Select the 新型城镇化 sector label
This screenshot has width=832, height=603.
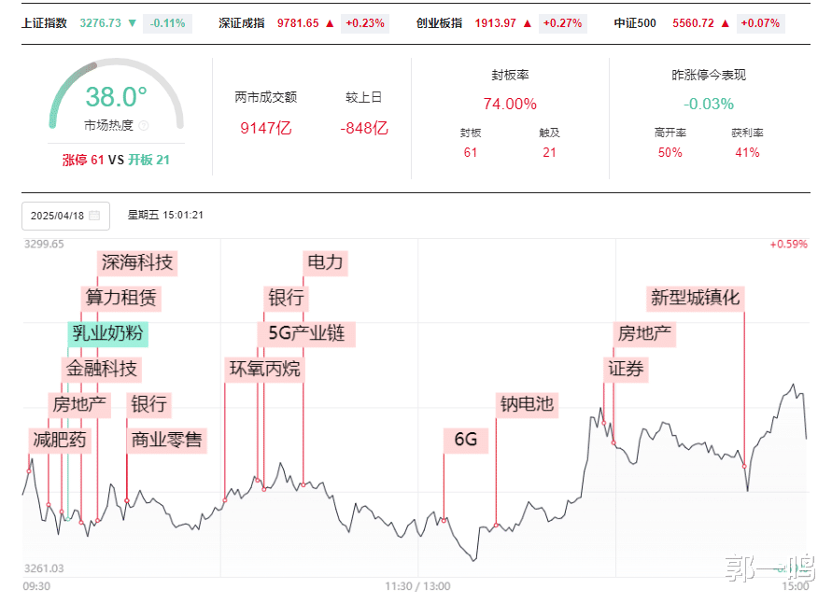[695, 298]
